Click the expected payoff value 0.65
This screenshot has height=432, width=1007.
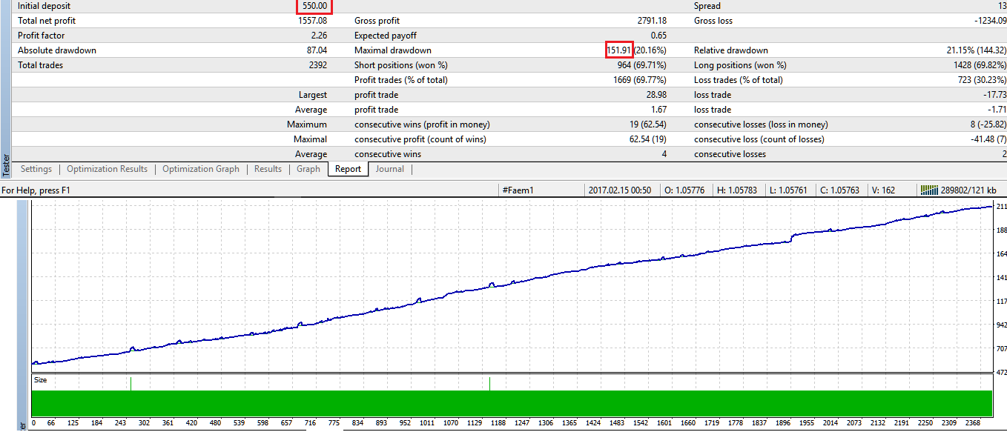[658, 36]
